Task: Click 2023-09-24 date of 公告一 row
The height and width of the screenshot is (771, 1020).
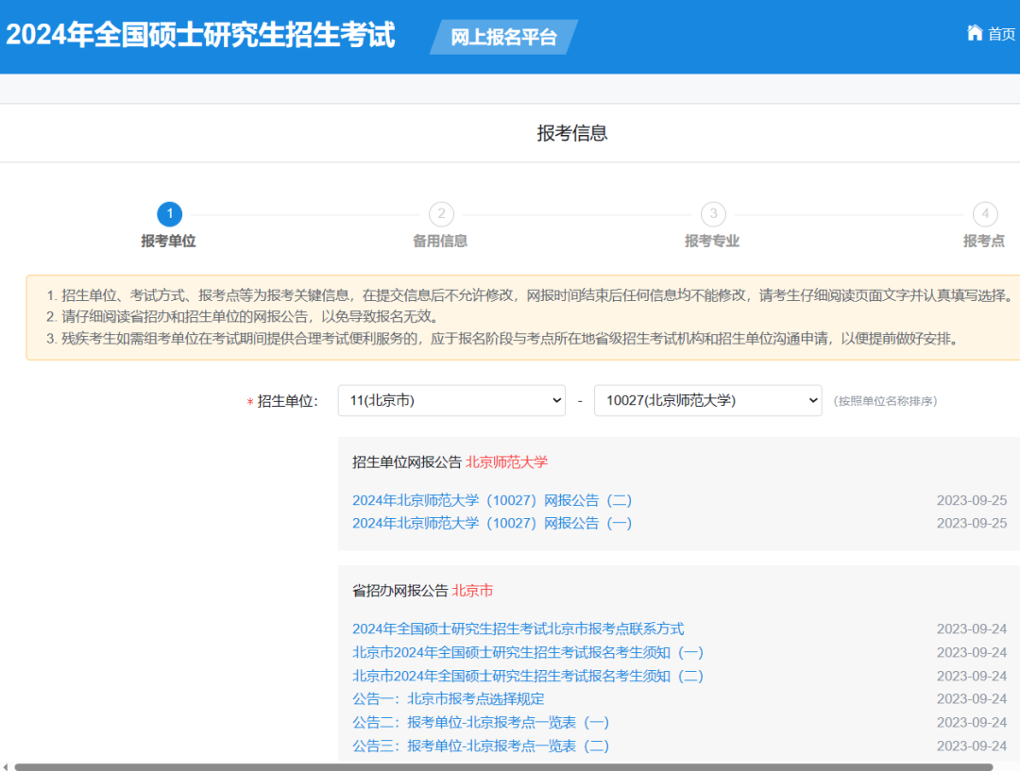Action: [971, 699]
